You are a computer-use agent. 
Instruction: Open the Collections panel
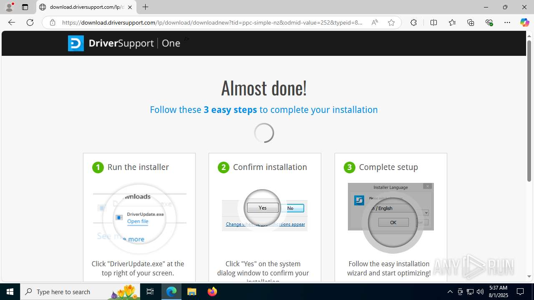[471, 22]
